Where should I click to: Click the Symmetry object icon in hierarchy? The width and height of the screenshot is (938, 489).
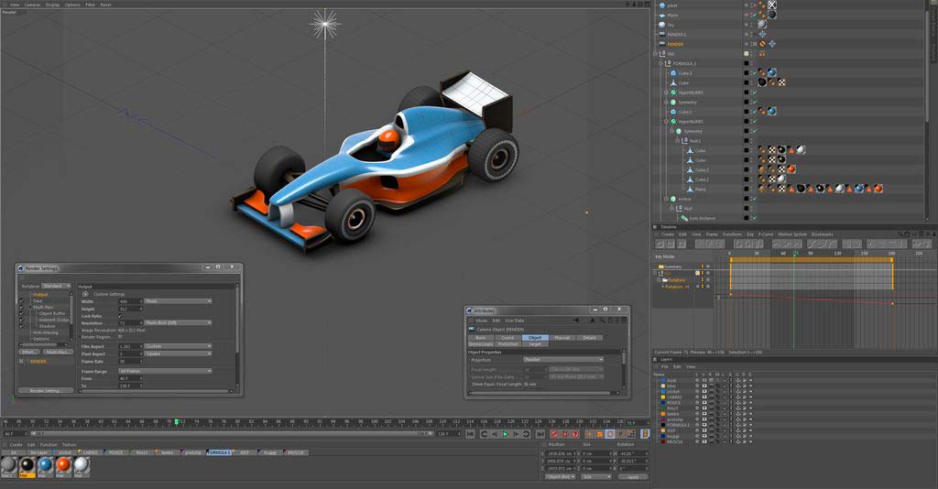[671, 103]
